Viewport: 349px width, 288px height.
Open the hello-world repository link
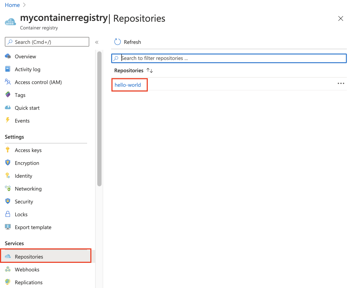[x=127, y=85]
